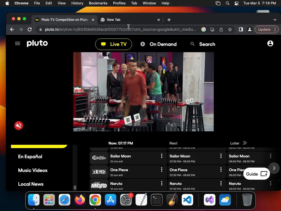Open options for One Piece at 07:30 PM

[221, 170]
